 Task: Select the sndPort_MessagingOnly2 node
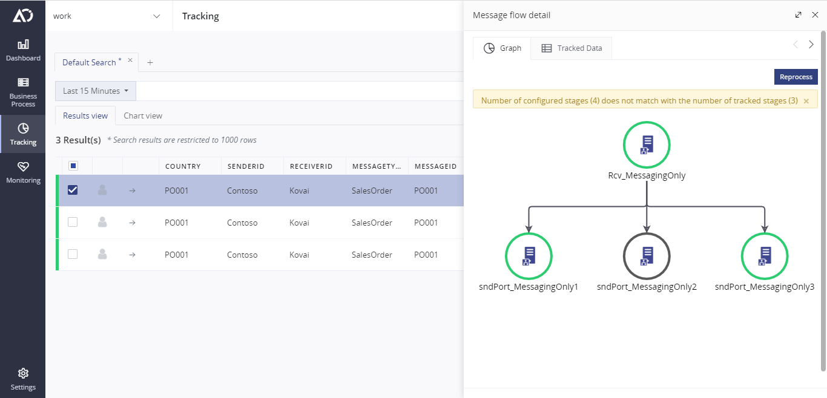tap(647, 256)
